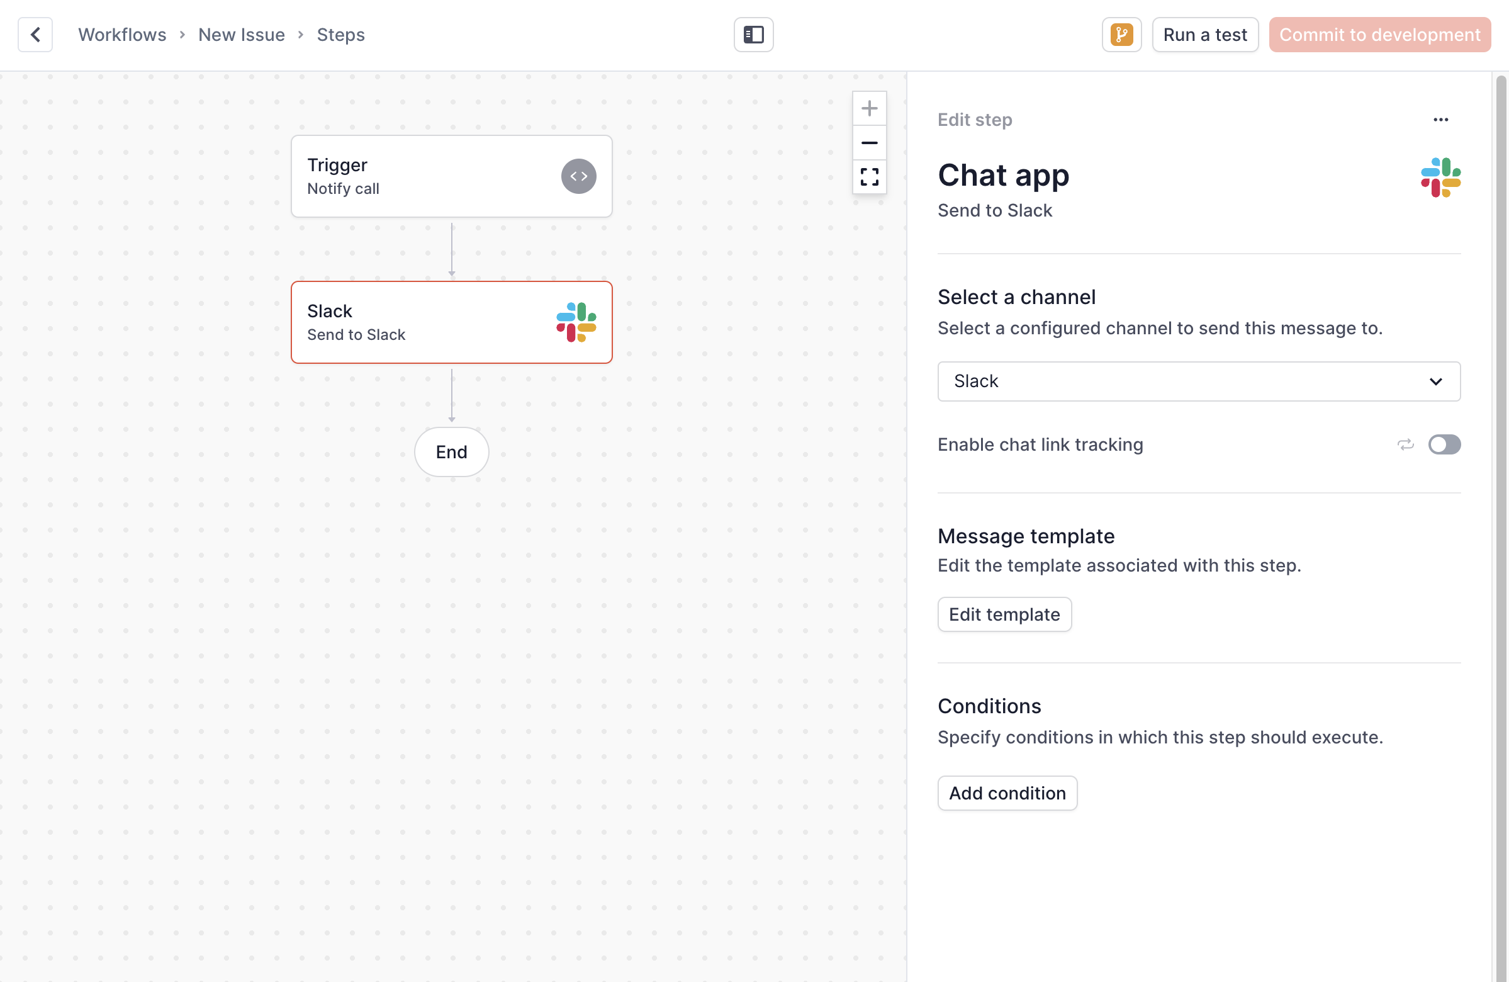This screenshot has height=982, width=1509.
Task: Click the sync icon beside chat link tracking
Action: point(1406,444)
